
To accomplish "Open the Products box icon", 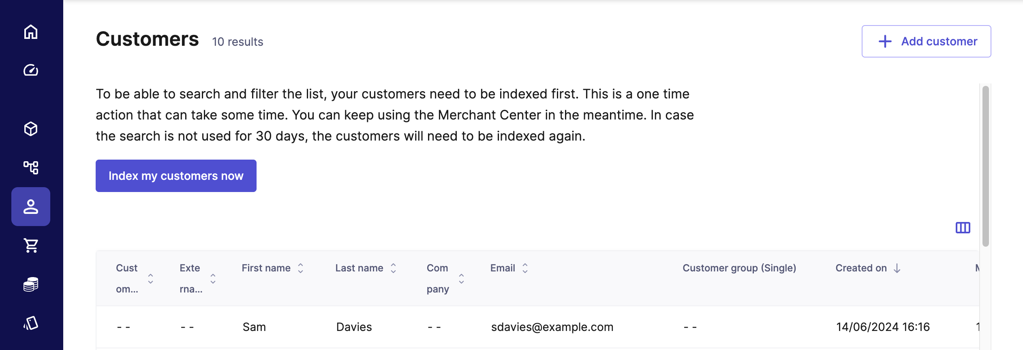I will point(31,129).
